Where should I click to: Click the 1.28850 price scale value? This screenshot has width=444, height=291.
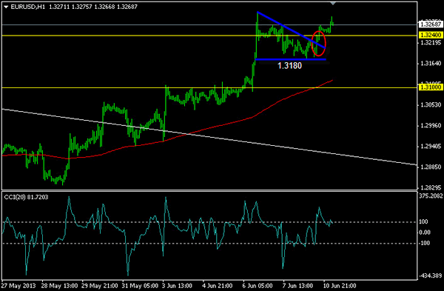[x=431, y=167]
